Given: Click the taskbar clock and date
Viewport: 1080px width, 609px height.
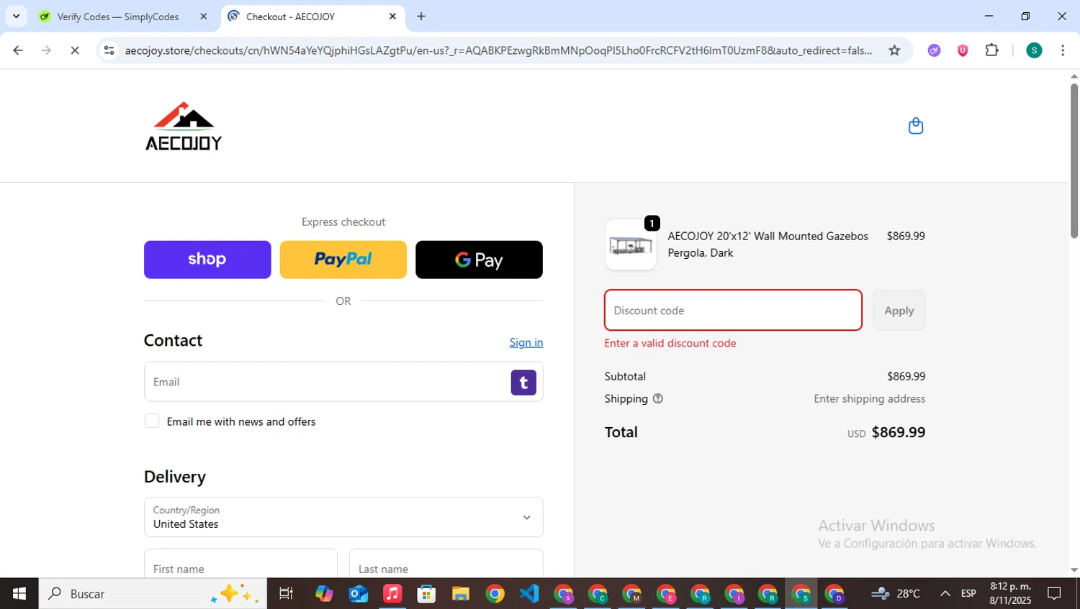Looking at the screenshot, I should (x=1010, y=594).
